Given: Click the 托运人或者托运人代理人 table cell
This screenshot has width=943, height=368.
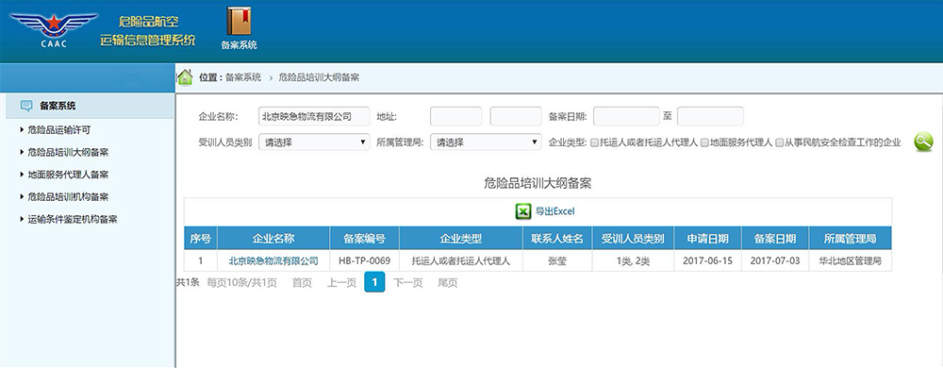Looking at the screenshot, I should (461, 261).
